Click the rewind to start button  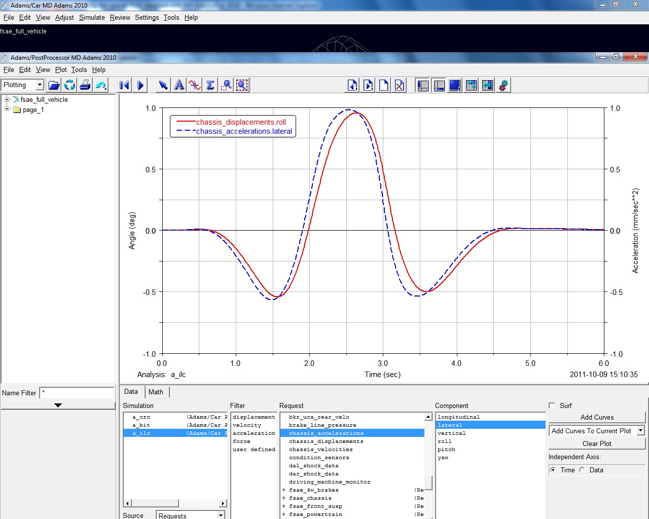click(x=124, y=85)
